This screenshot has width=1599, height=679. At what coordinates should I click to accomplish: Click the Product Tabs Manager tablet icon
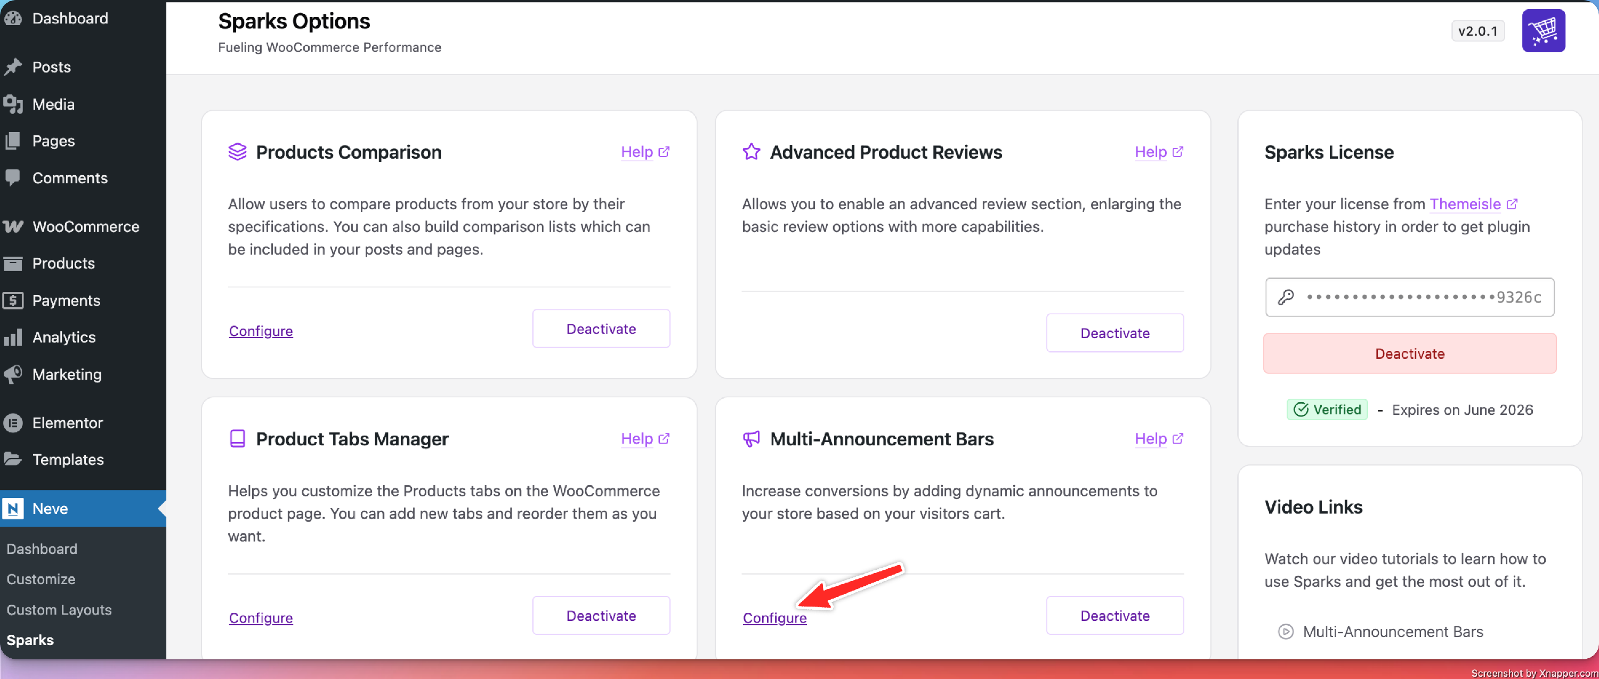(x=237, y=439)
